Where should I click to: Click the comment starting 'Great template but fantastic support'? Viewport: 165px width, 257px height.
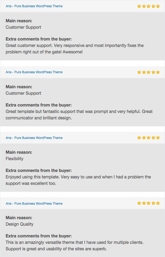[x=79, y=115]
